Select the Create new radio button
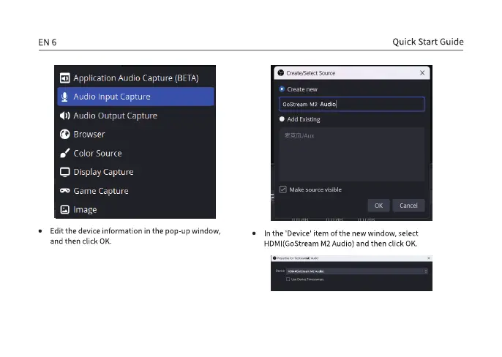 [x=282, y=89]
